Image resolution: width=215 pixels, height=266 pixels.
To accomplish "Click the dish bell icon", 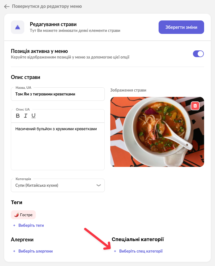I will tap(18, 27).
